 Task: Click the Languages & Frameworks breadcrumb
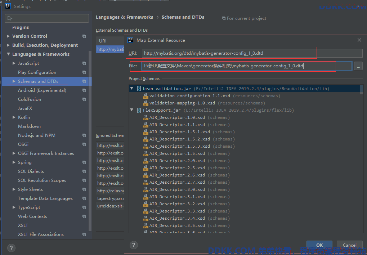(x=124, y=17)
